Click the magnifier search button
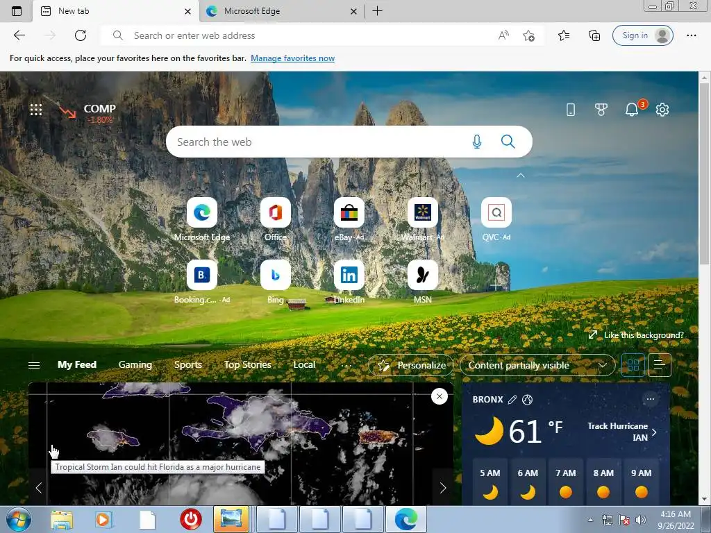 click(x=508, y=142)
